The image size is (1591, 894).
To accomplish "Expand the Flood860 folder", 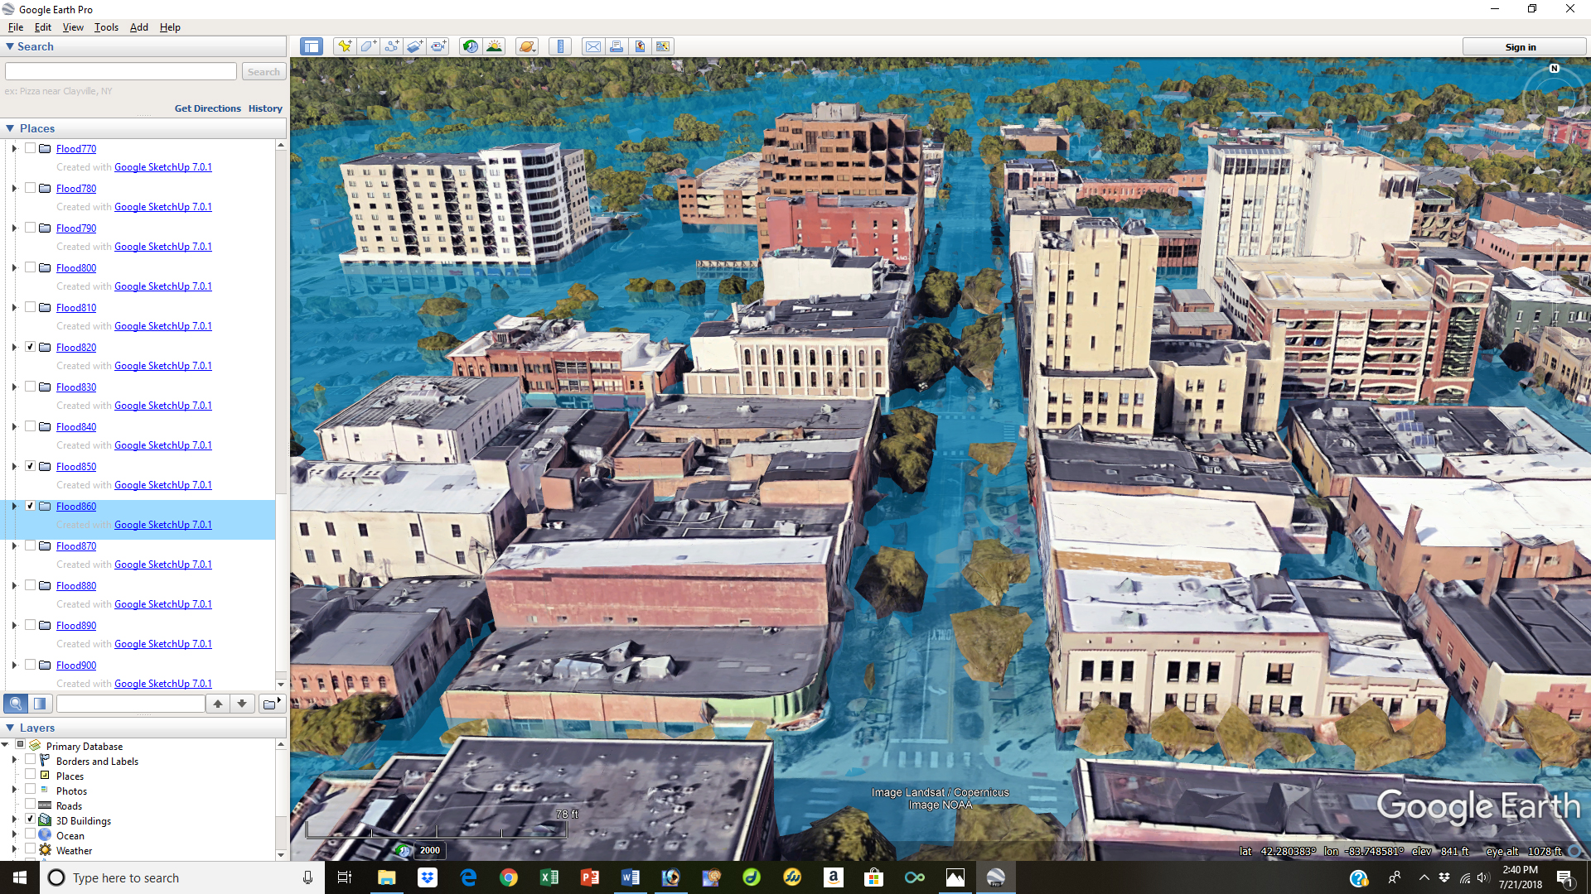I will 14,507.
